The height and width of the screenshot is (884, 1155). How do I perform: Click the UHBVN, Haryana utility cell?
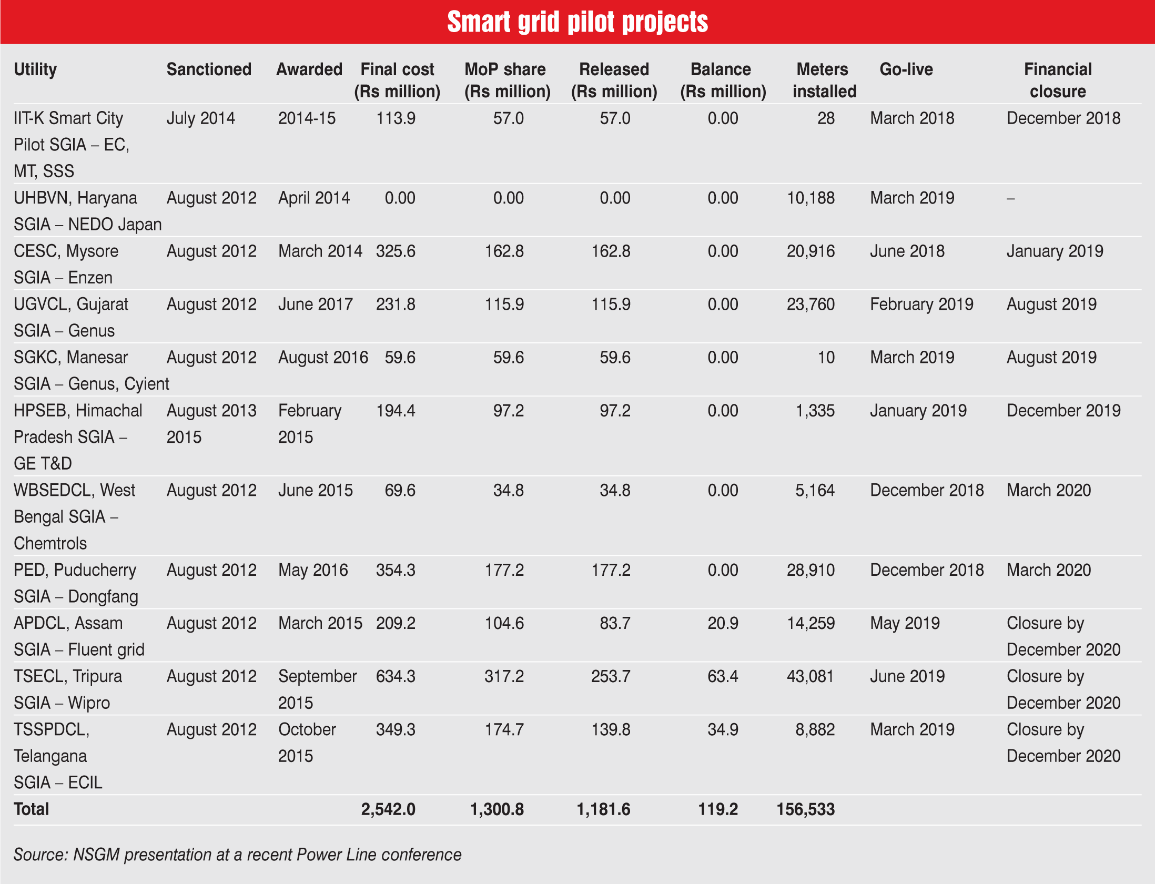pyautogui.click(x=87, y=211)
